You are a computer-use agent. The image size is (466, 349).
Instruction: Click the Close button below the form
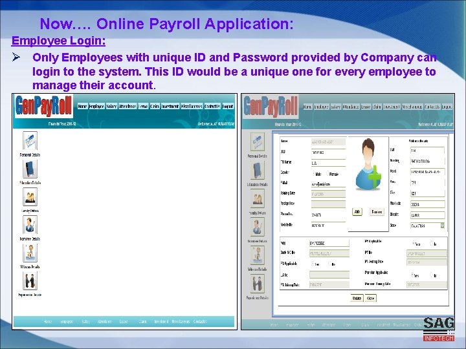tap(370, 298)
